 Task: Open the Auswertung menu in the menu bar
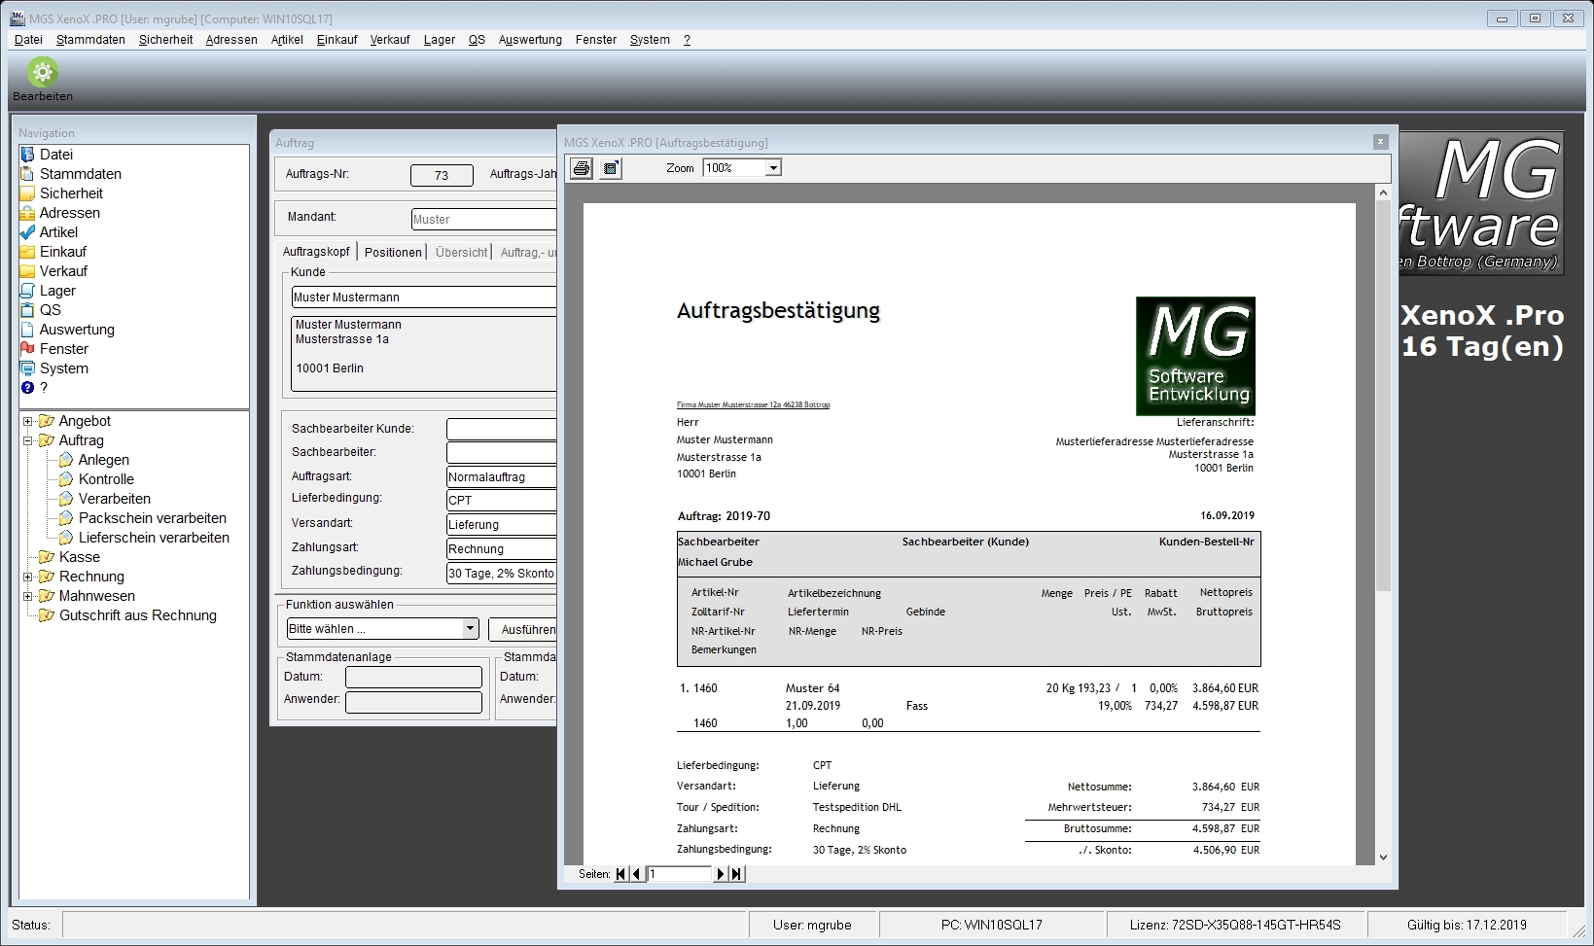coord(529,40)
